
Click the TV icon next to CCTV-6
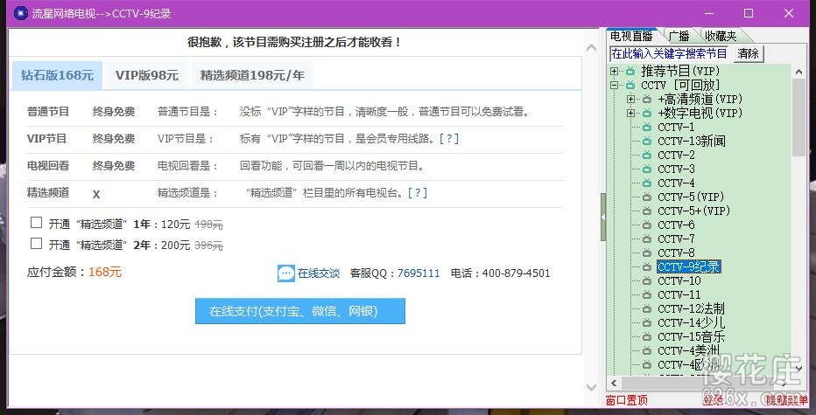click(x=647, y=225)
